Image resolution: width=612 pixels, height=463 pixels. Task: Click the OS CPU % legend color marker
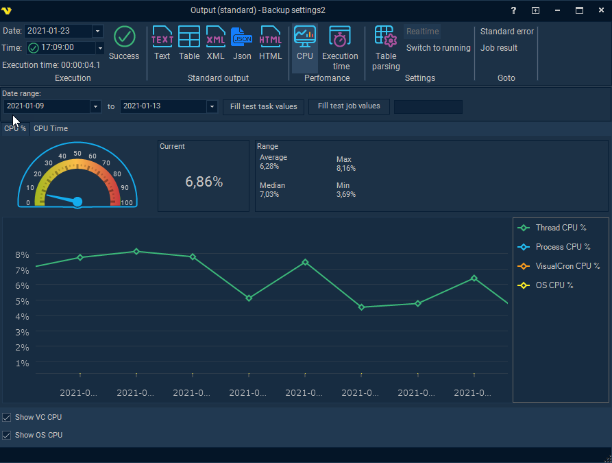(524, 285)
